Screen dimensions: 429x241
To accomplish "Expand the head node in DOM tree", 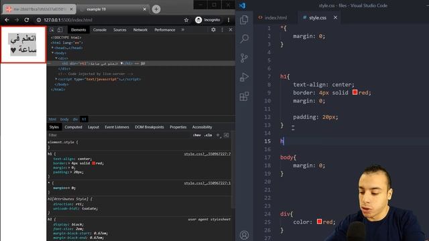I will [52, 48].
